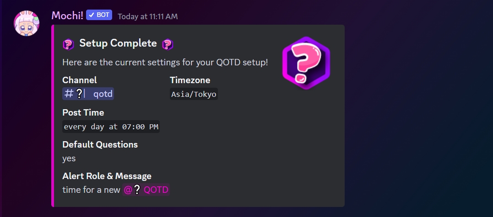This screenshot has width=493, height=217.
Task: Click the hash symbol in qotd channel mention
Action: tap(69, 94)
